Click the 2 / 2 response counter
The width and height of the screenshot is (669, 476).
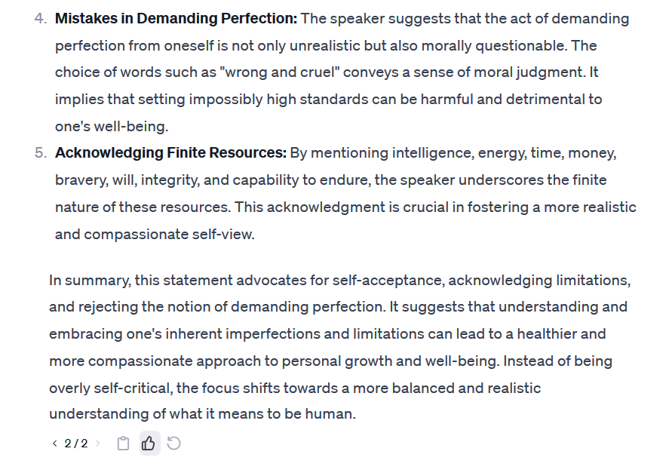coord(76,444)
